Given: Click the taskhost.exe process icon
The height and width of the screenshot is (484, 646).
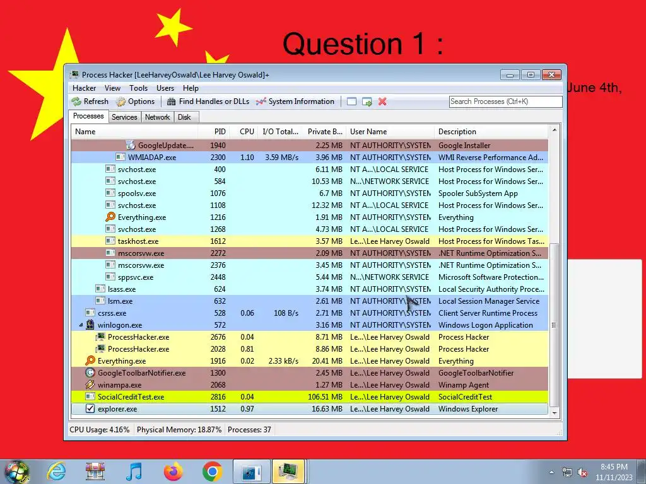Looking at the screenshot, I should click(x=110, y=241).
